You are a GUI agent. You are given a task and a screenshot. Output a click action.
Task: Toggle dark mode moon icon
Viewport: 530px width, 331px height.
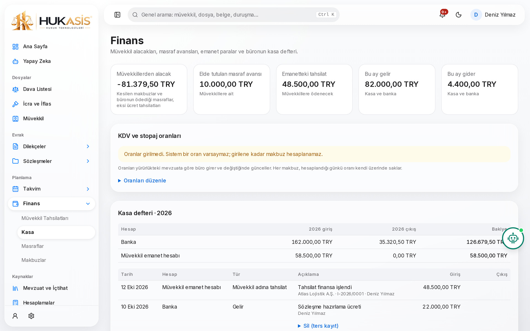(459, 15)
